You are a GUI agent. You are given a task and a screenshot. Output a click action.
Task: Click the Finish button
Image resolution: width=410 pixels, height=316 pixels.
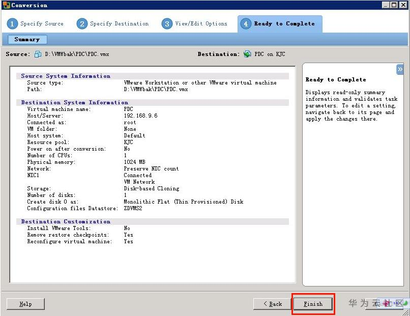[x=313, y=304]
